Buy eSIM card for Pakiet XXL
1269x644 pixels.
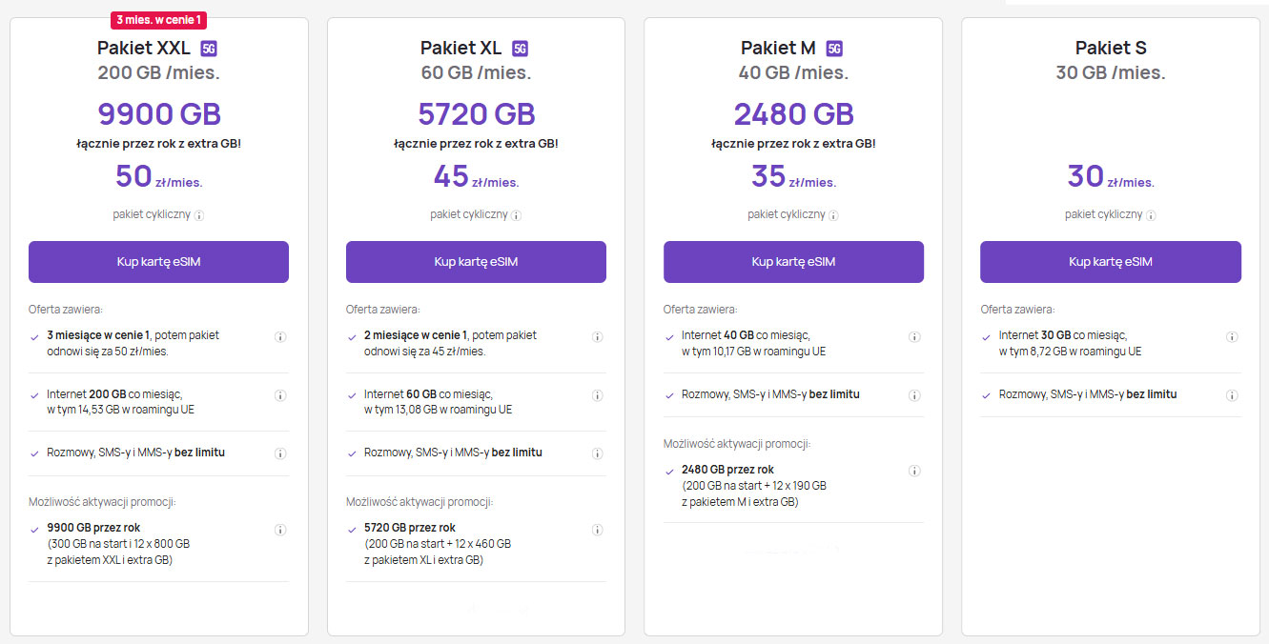(158, 262)
